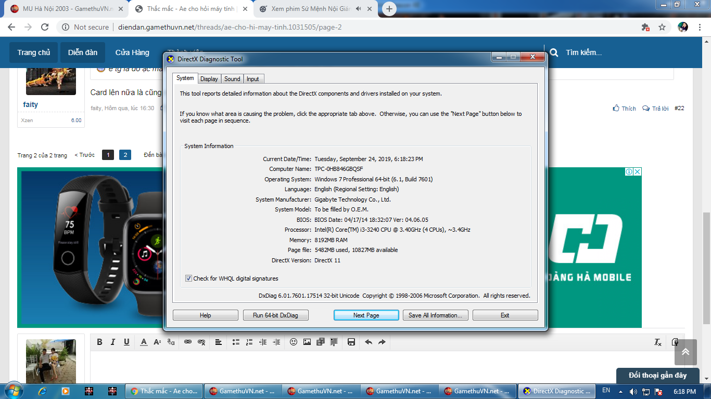Screen dimensions: 711x399
Task: Click the Next Page button
Action: point(366,315)
